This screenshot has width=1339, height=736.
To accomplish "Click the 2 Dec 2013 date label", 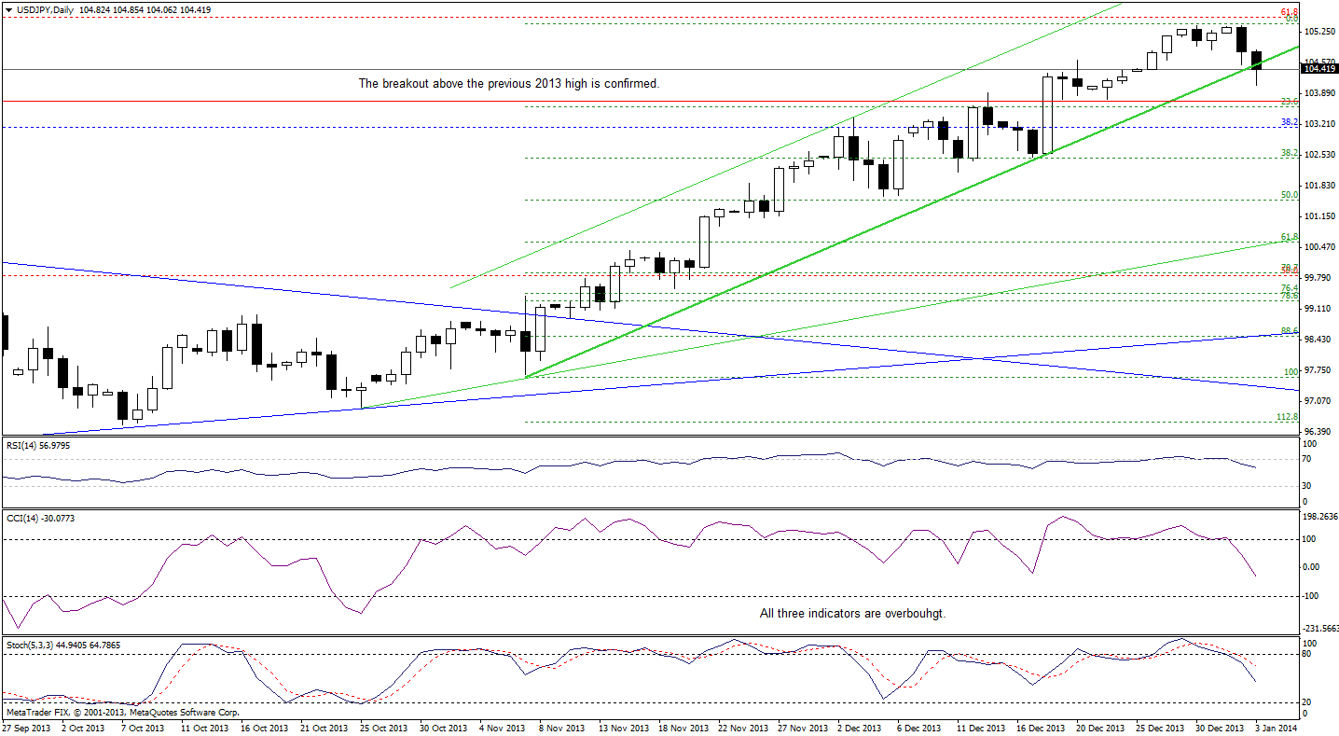I will [858, 728].
